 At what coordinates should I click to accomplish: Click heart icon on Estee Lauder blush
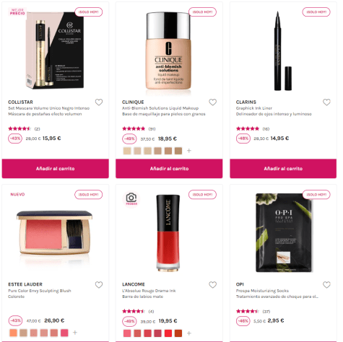click(x=99, y=285)
